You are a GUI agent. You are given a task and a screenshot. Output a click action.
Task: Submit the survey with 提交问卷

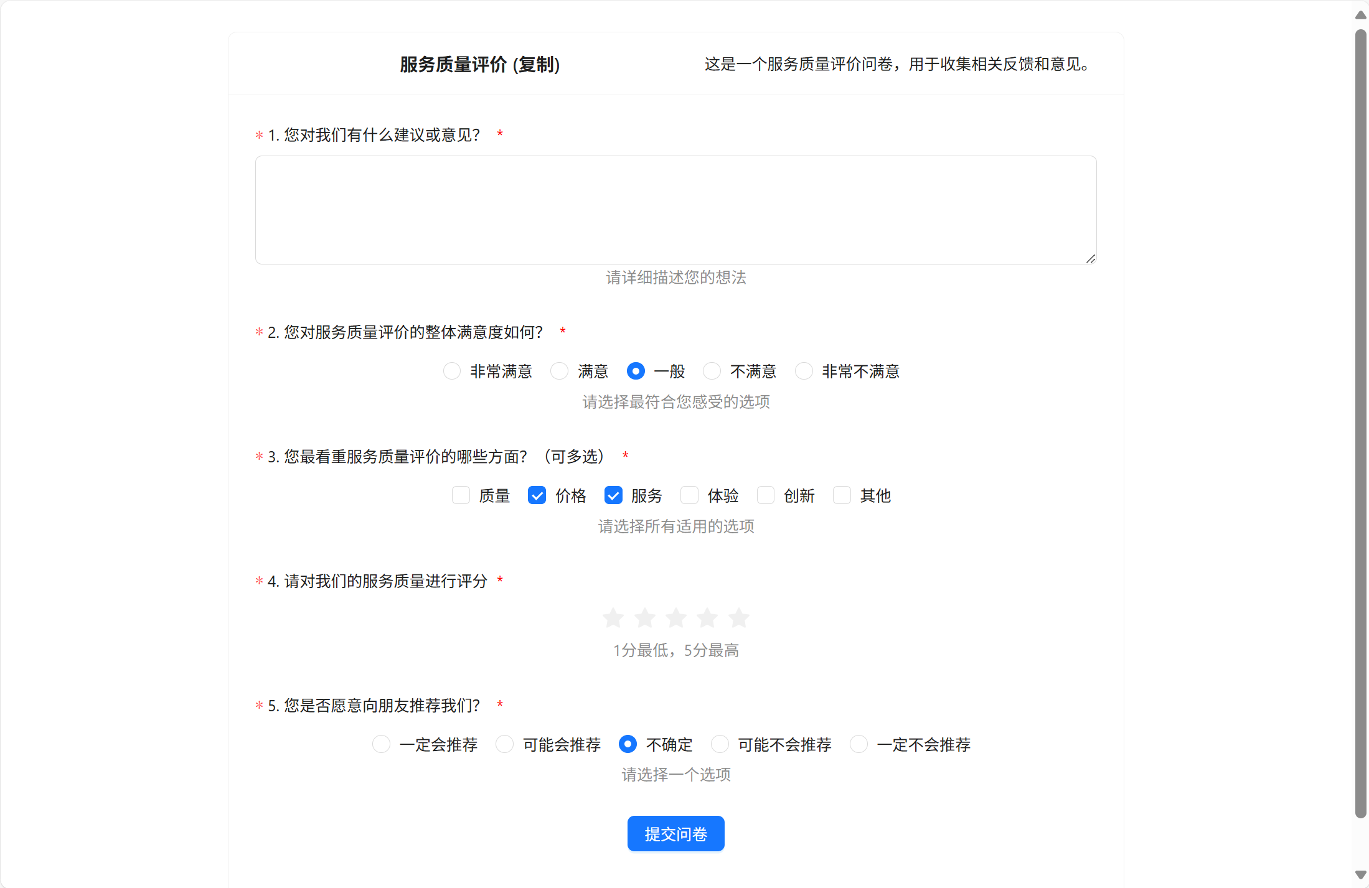[675, 834]
